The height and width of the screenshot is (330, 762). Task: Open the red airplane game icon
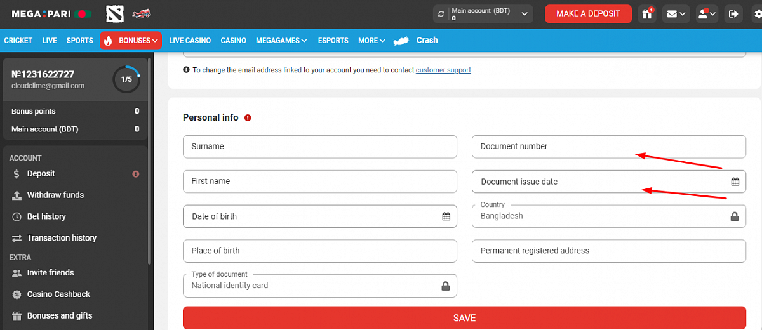[141, 13]
